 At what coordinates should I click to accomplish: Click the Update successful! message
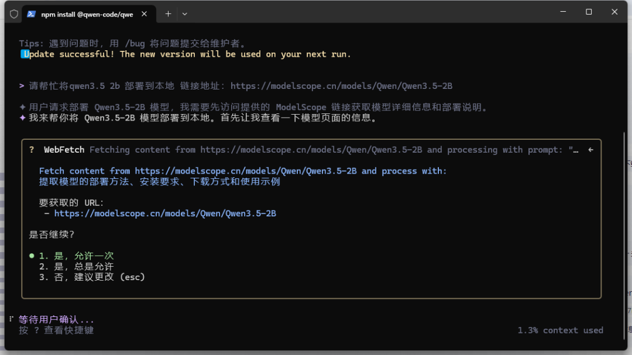coord(186,54)
